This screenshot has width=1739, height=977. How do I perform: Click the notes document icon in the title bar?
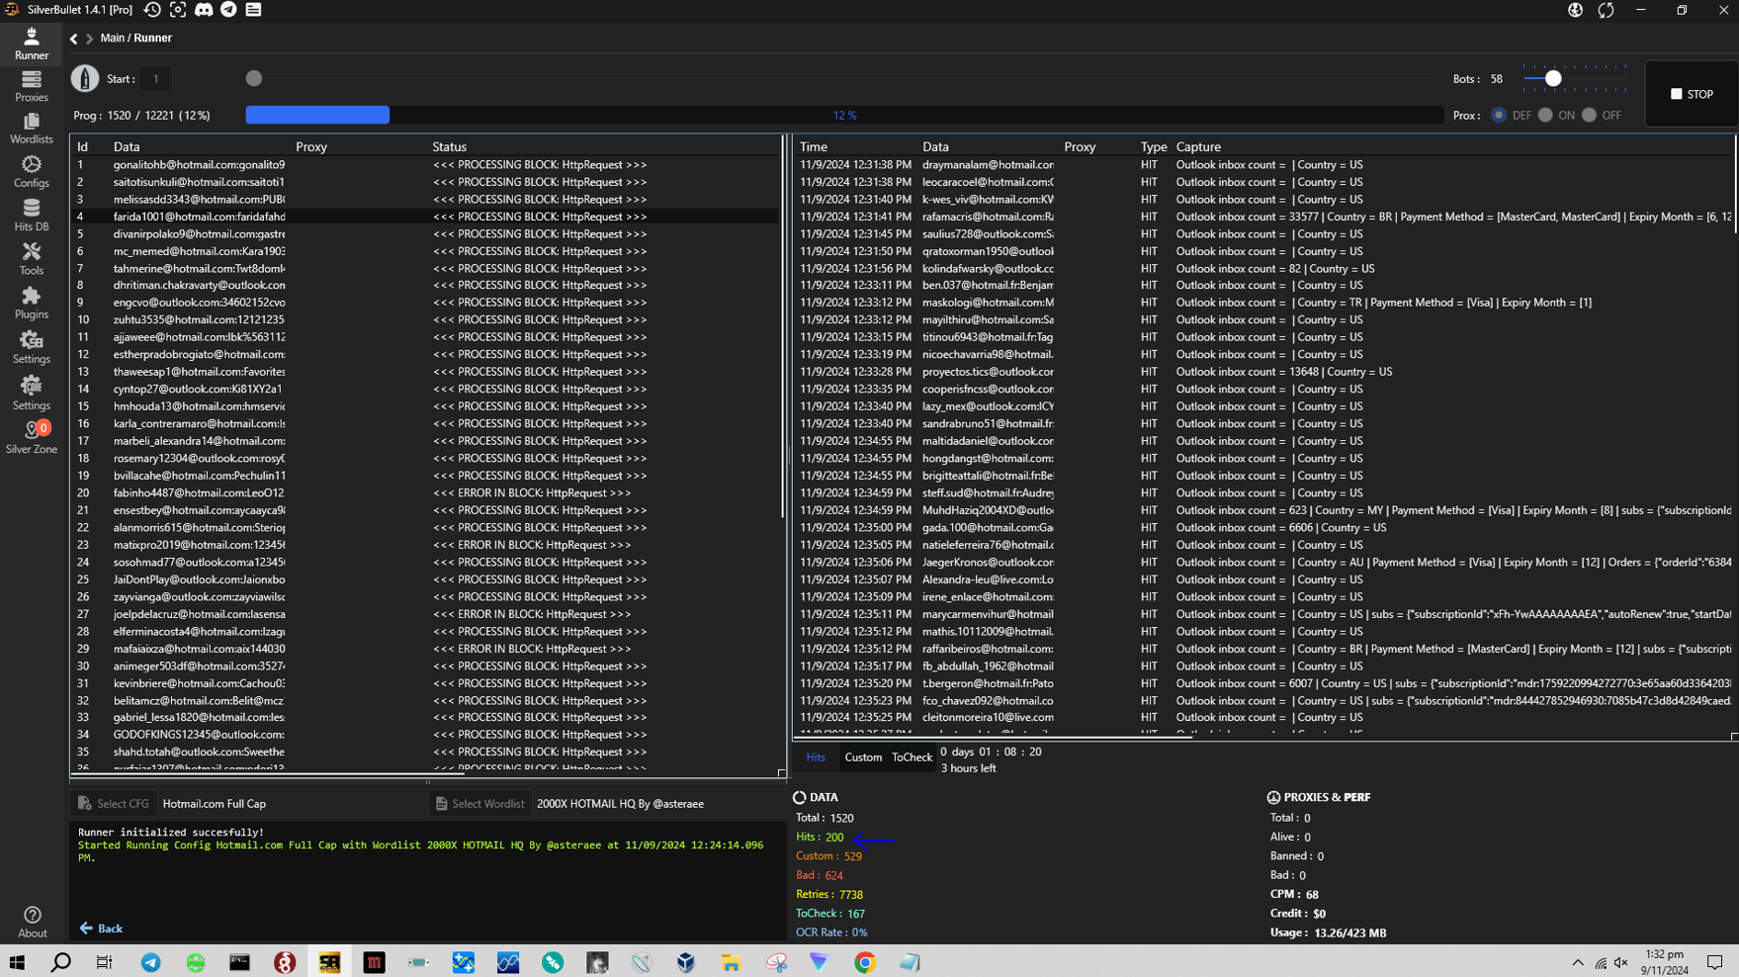253,10
